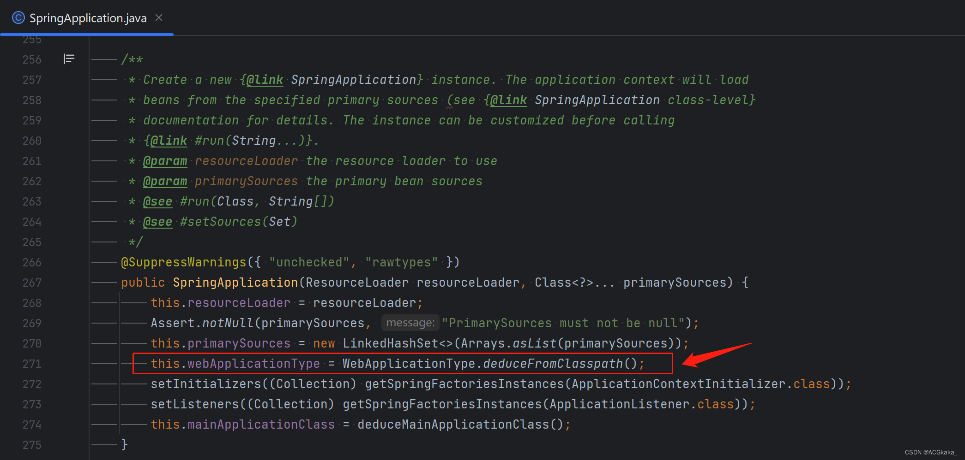965x460 pixels.
Task: Click the public keyword on line 267
Action: coord(143,283)
